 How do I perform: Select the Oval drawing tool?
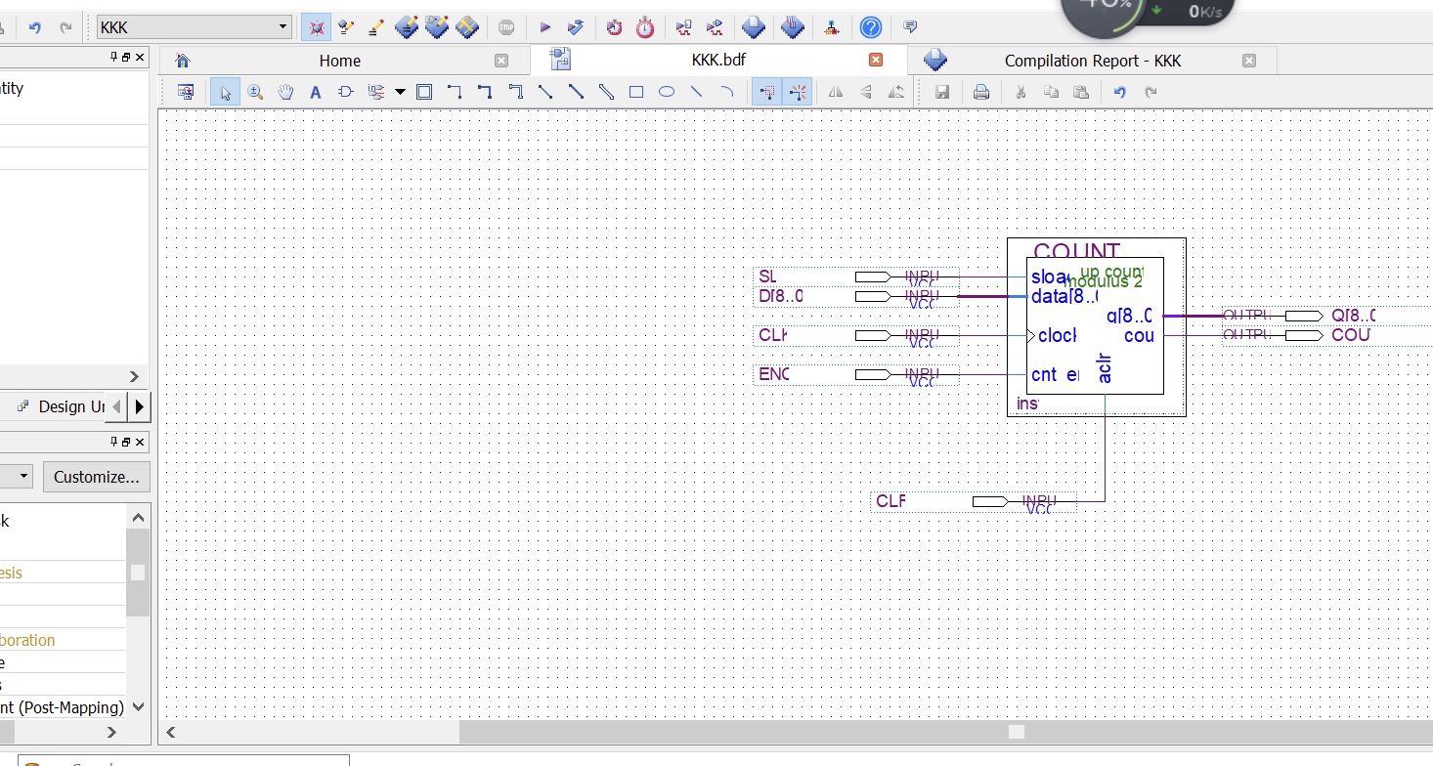coord(667,92)
